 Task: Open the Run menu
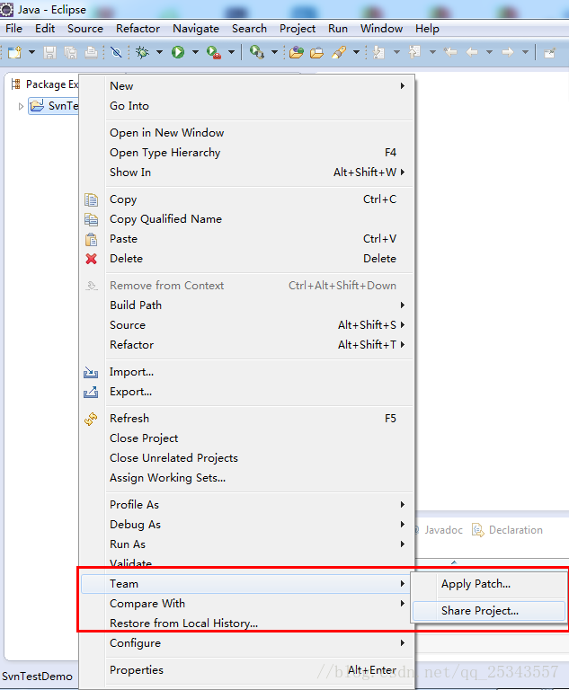[338, 29]
